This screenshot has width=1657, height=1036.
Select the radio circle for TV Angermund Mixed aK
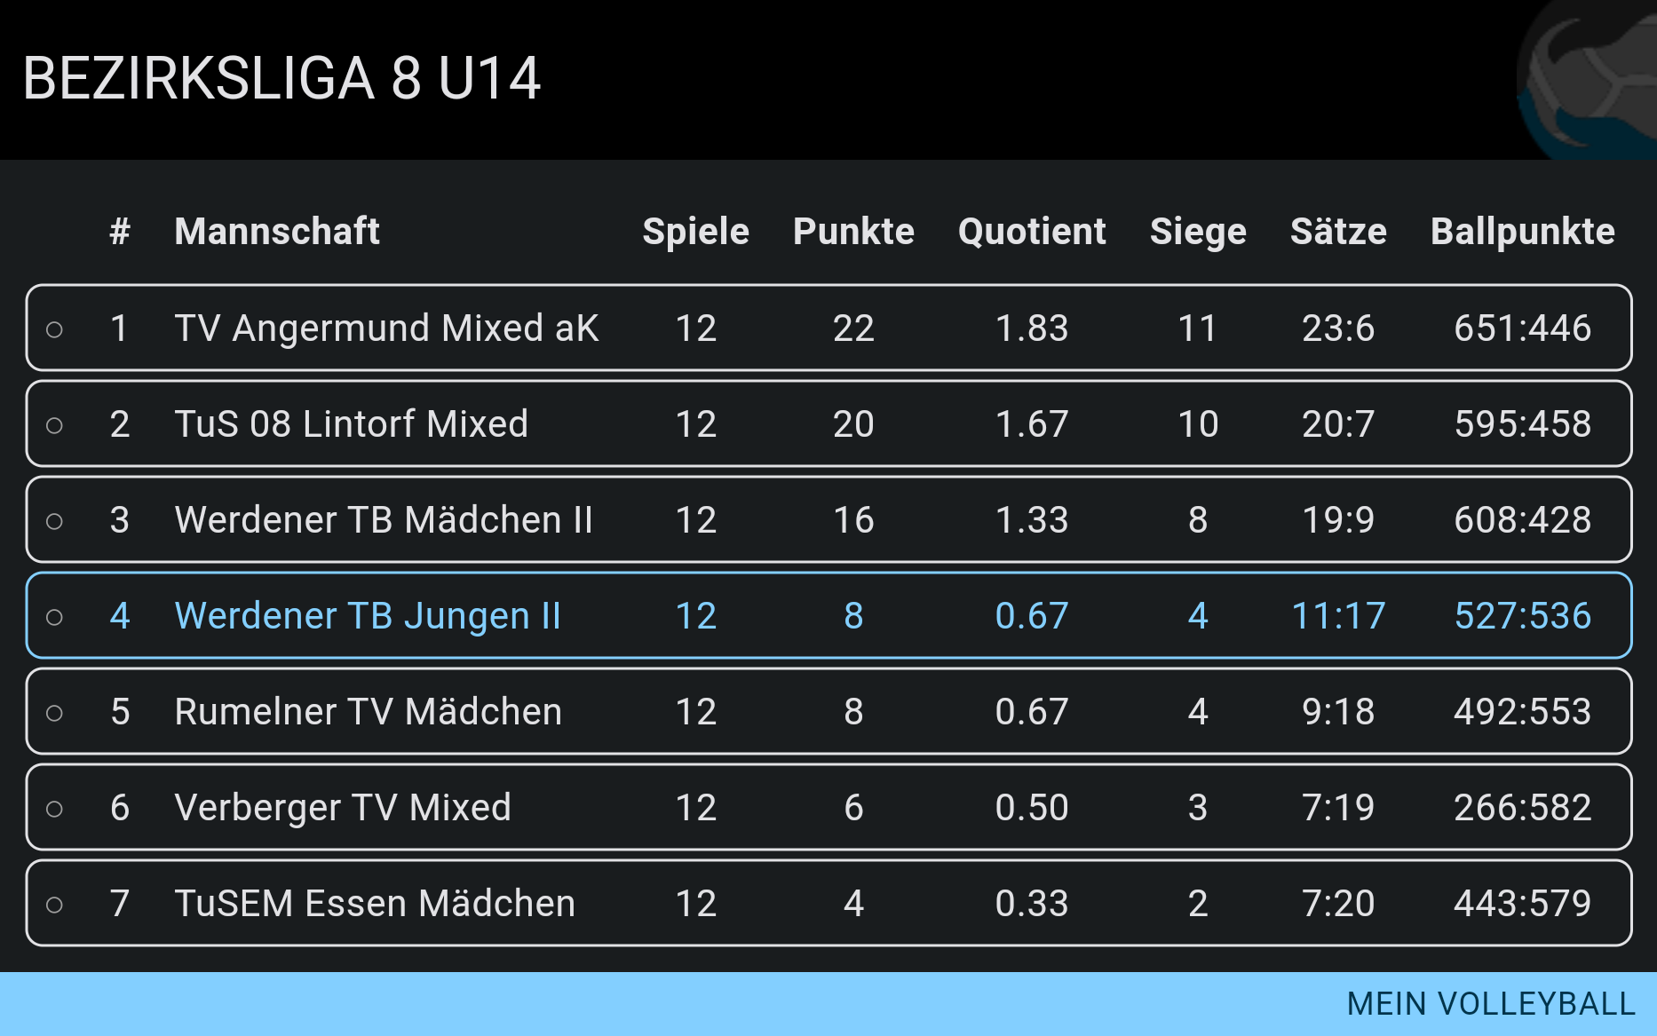click(x=54, y=329)
